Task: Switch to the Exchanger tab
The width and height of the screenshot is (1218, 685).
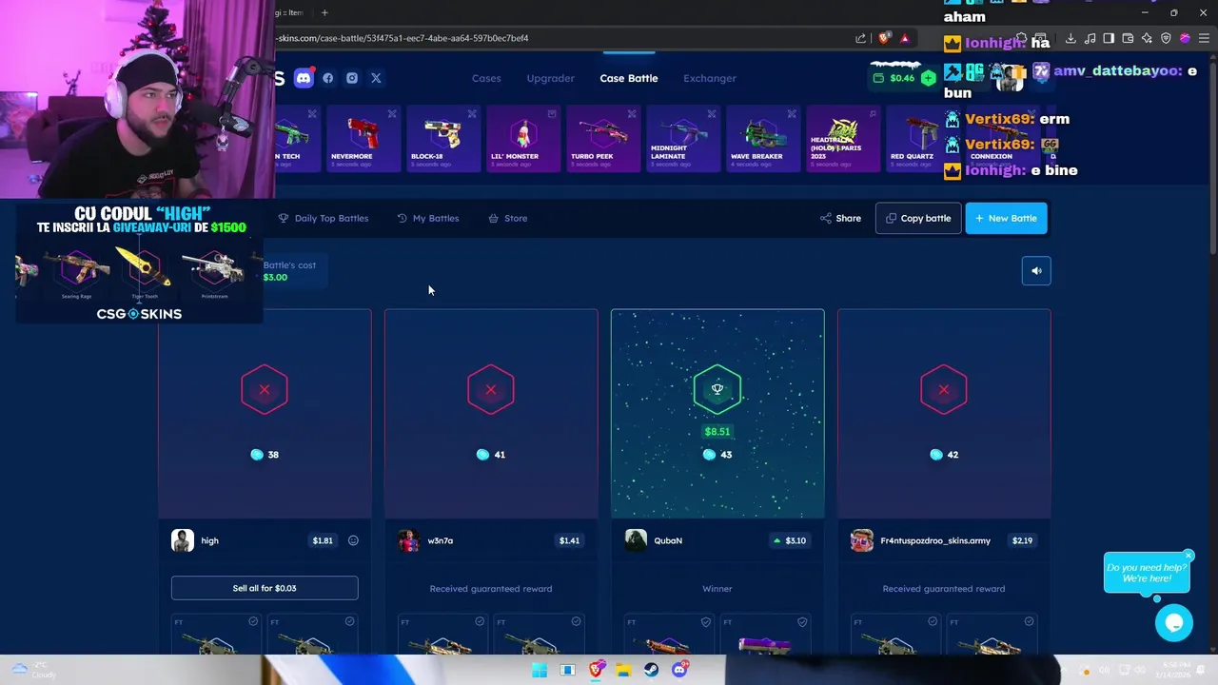Action: coord(710,78)
